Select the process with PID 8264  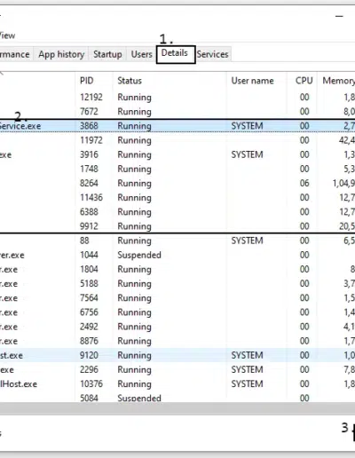177,183
